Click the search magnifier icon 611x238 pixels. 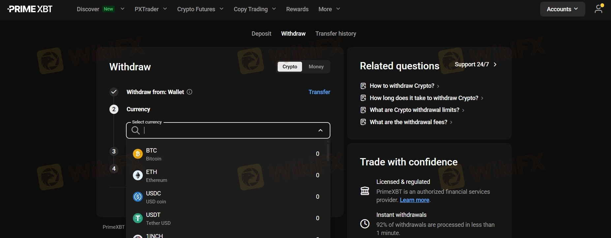point(136,130)
